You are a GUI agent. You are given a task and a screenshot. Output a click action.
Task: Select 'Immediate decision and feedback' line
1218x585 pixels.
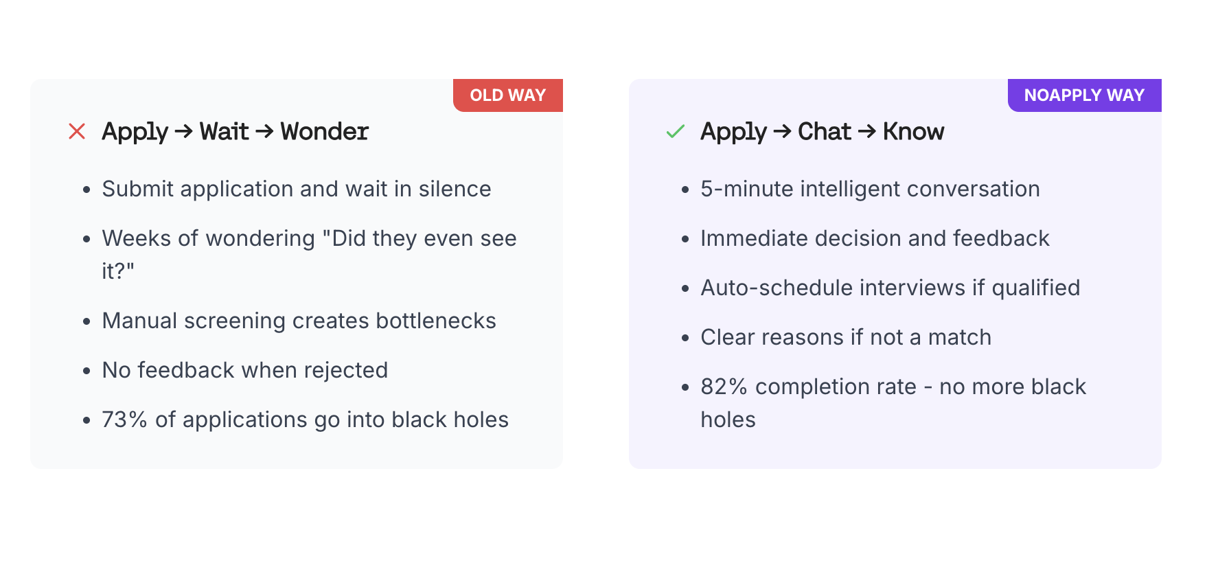[x=875, y=238]
